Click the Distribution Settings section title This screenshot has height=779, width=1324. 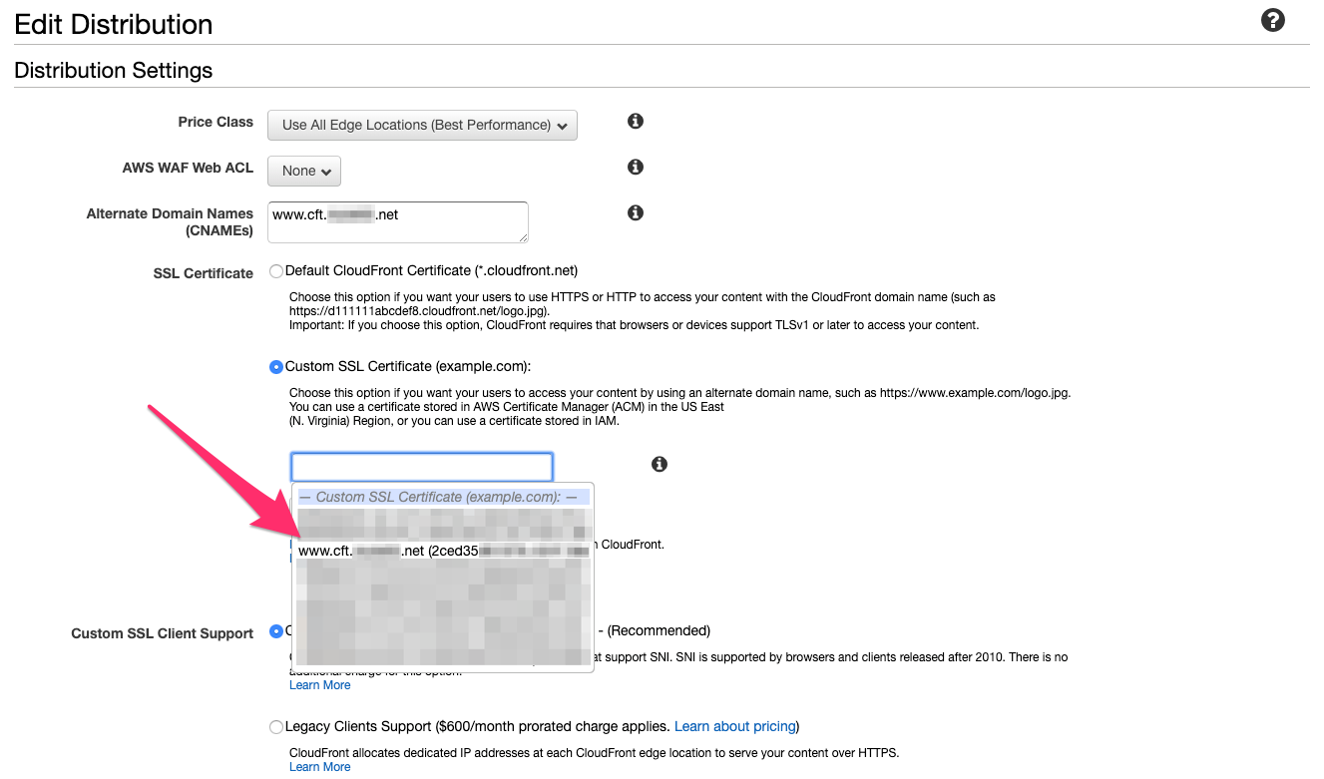point(114,71)
